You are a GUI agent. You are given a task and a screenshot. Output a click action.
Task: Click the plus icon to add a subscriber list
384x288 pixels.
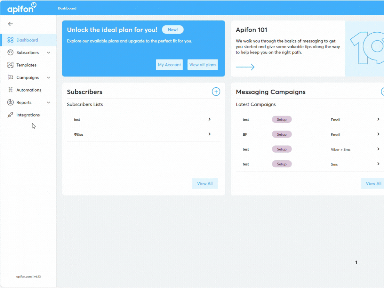coord(216,92)
